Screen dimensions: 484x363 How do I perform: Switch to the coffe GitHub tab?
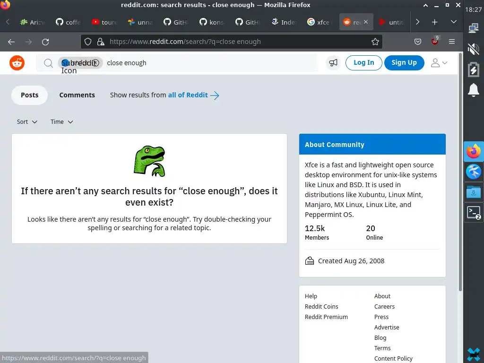click(x=68, y=22)
